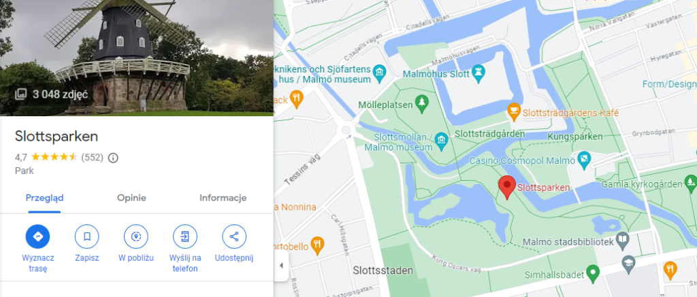Search nearby with the W pobliżu icon

tap(136, 237)
